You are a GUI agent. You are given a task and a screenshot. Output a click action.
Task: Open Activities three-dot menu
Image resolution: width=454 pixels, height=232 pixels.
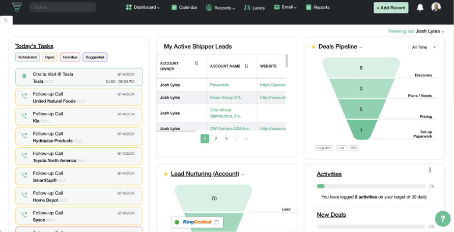click(x=430, y=170)
